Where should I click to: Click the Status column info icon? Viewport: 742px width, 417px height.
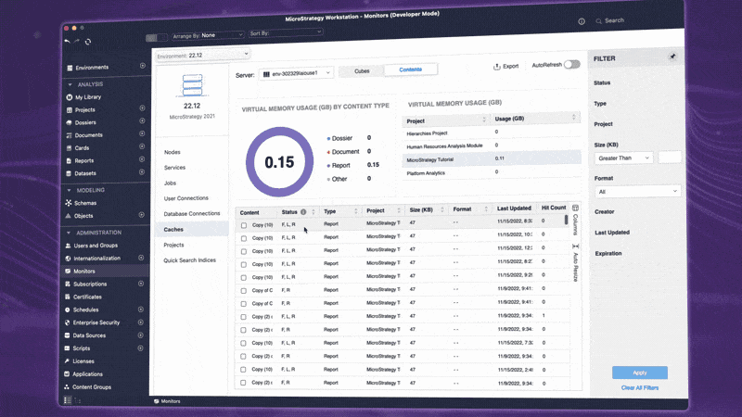(x=304, y=212)
